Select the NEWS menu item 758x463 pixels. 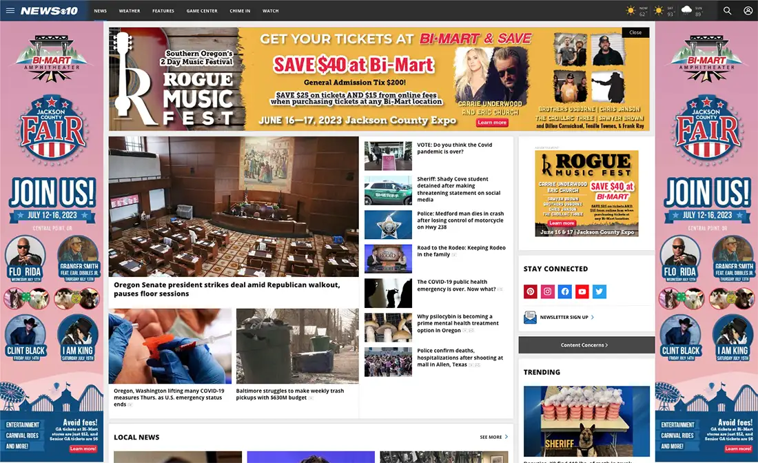[x=101, y=10]
